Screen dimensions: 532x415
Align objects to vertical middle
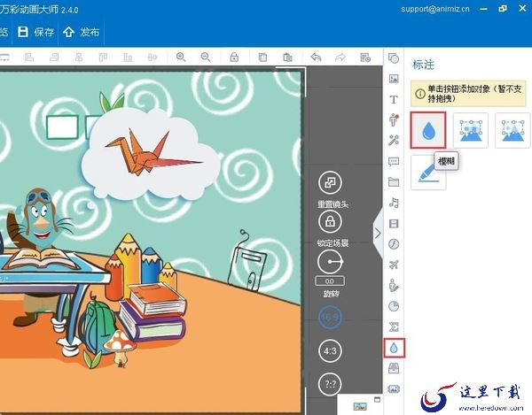[153, 58]
